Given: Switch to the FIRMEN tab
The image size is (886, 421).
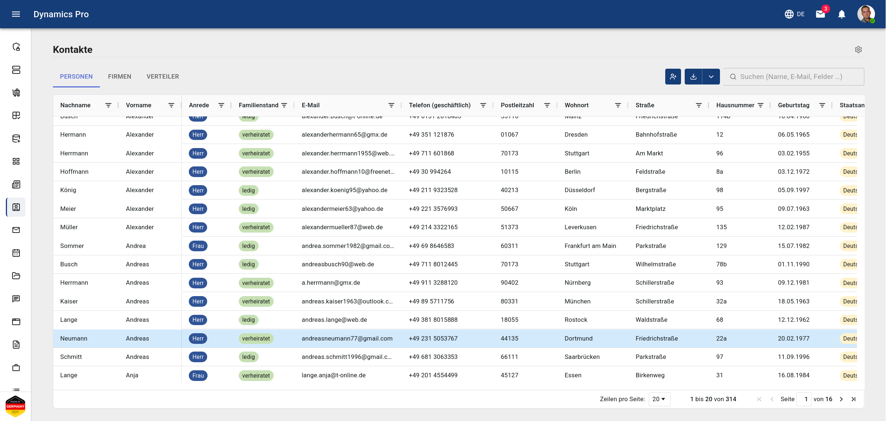Looking at the screenshot, I should tap(119, 76).
